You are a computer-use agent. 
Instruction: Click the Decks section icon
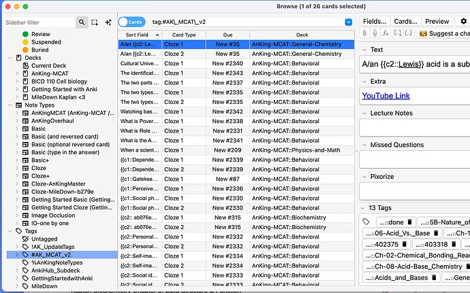[x=19, y=58]
